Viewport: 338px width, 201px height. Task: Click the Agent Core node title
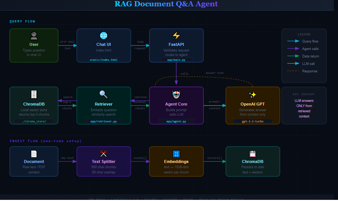pos(176,104)
